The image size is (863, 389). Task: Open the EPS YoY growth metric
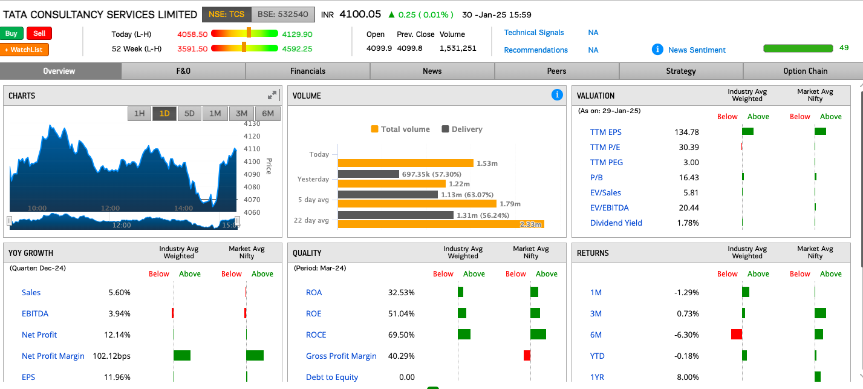coord(28,377)
